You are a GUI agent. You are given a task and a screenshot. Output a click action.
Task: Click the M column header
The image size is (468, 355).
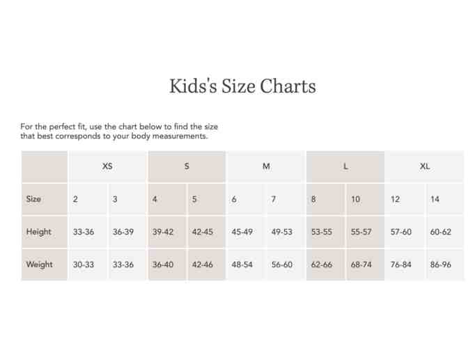pos(266,167)
